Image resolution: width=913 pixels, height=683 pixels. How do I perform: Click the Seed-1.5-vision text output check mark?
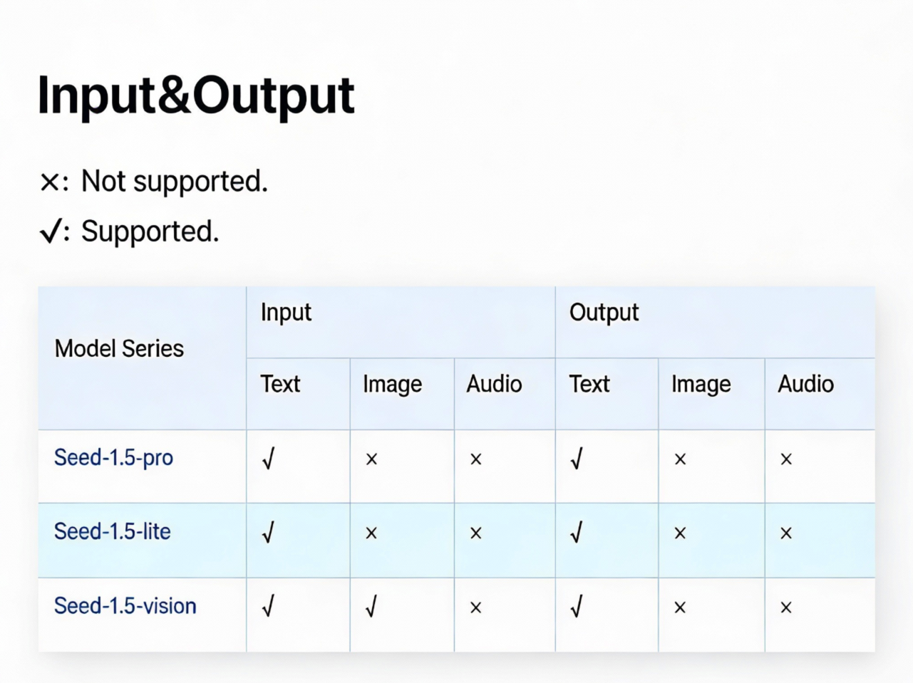click(x=577, y=607)
